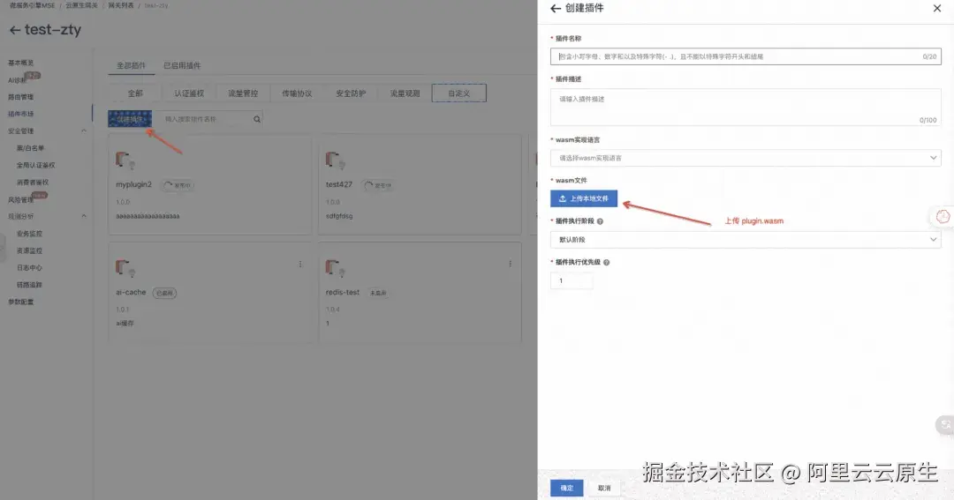
Task: Open the wasm实现语言 dropdown
Action: pos(746,158)
